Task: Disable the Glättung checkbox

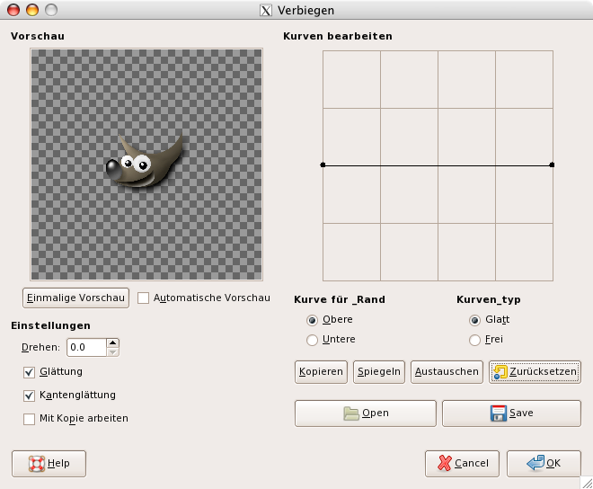Action: pos(30,371)
